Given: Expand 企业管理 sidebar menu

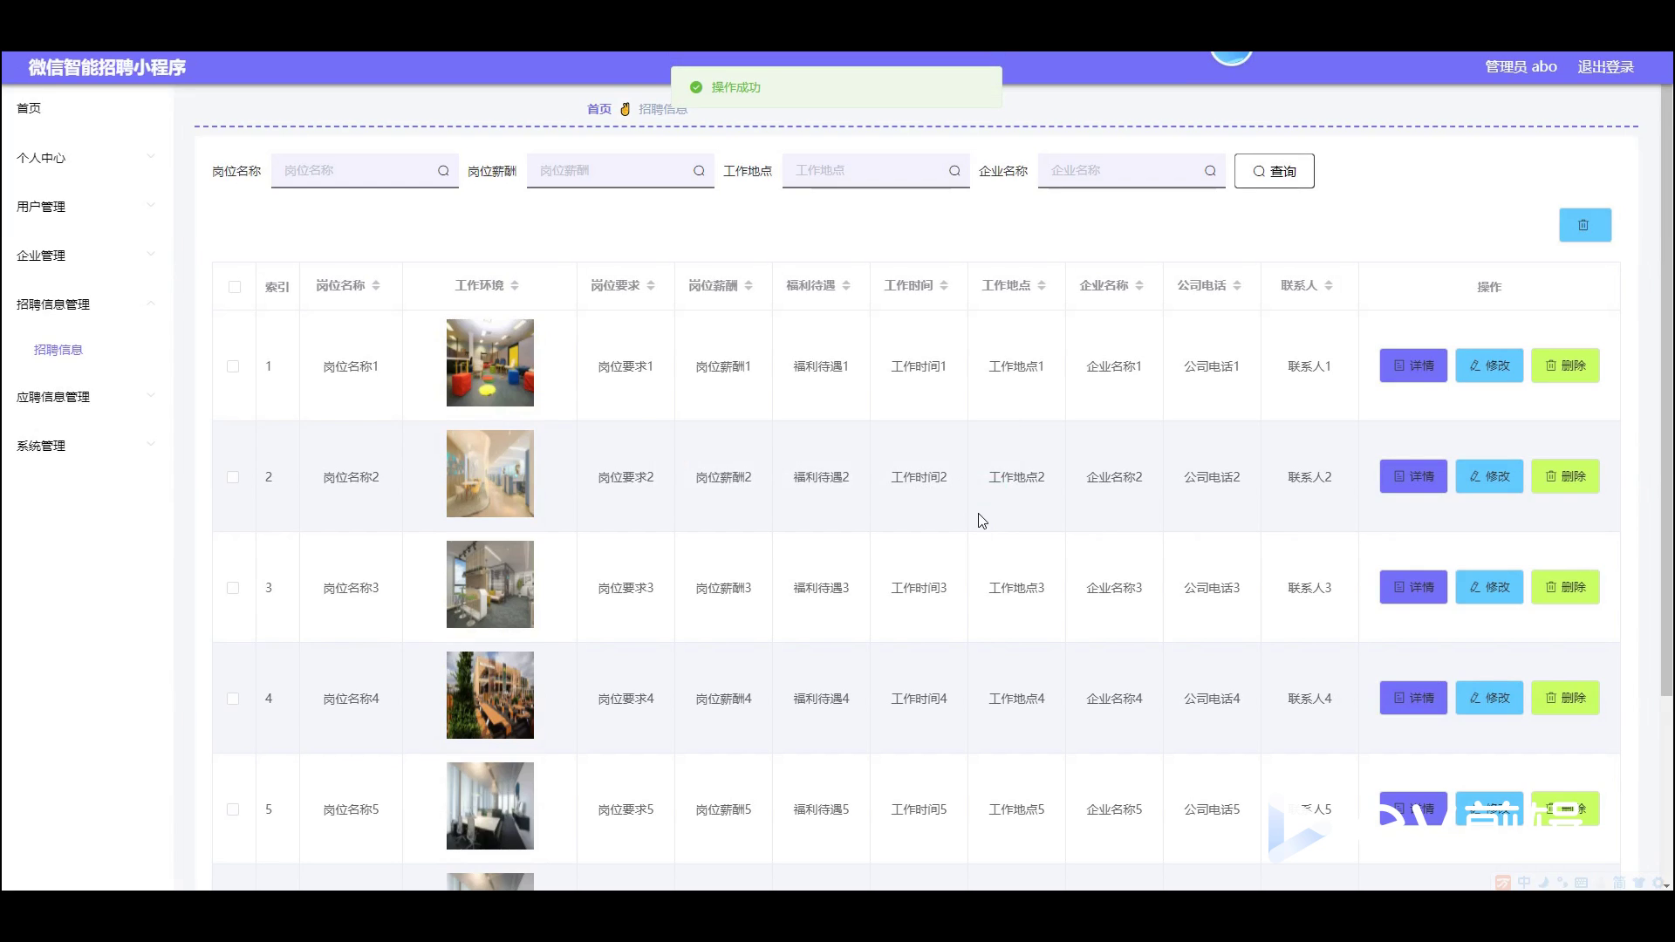Looking at the screenshot, I should pos(85,256).
